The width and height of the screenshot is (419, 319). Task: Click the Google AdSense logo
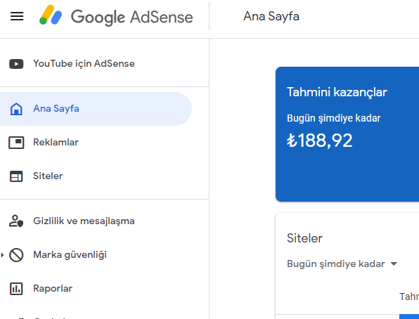pos(116,16)
